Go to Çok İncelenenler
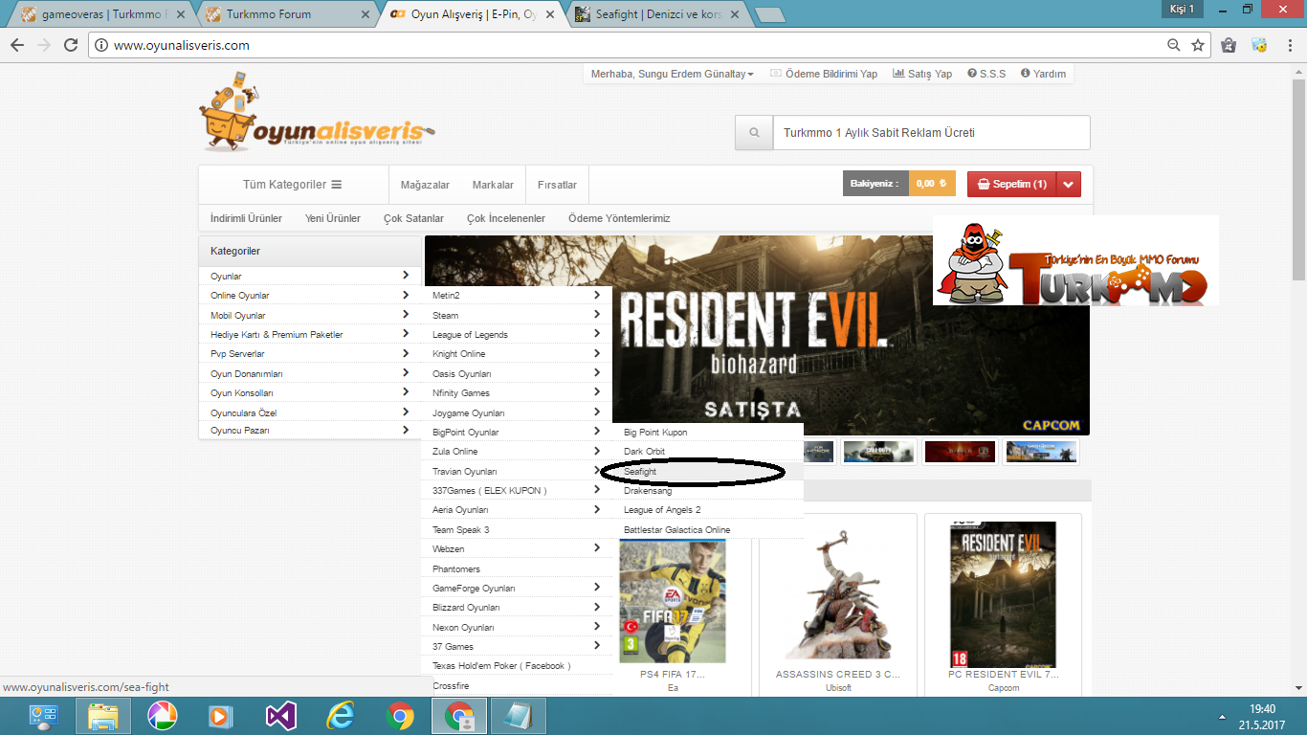Viewport: 1307px width, 735px height. (x=506, y=218)
